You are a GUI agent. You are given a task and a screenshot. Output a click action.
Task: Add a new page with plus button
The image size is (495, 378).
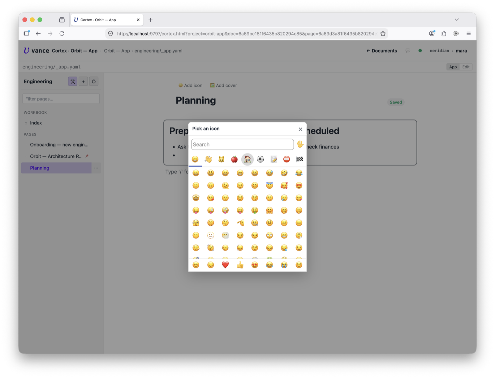83,82
